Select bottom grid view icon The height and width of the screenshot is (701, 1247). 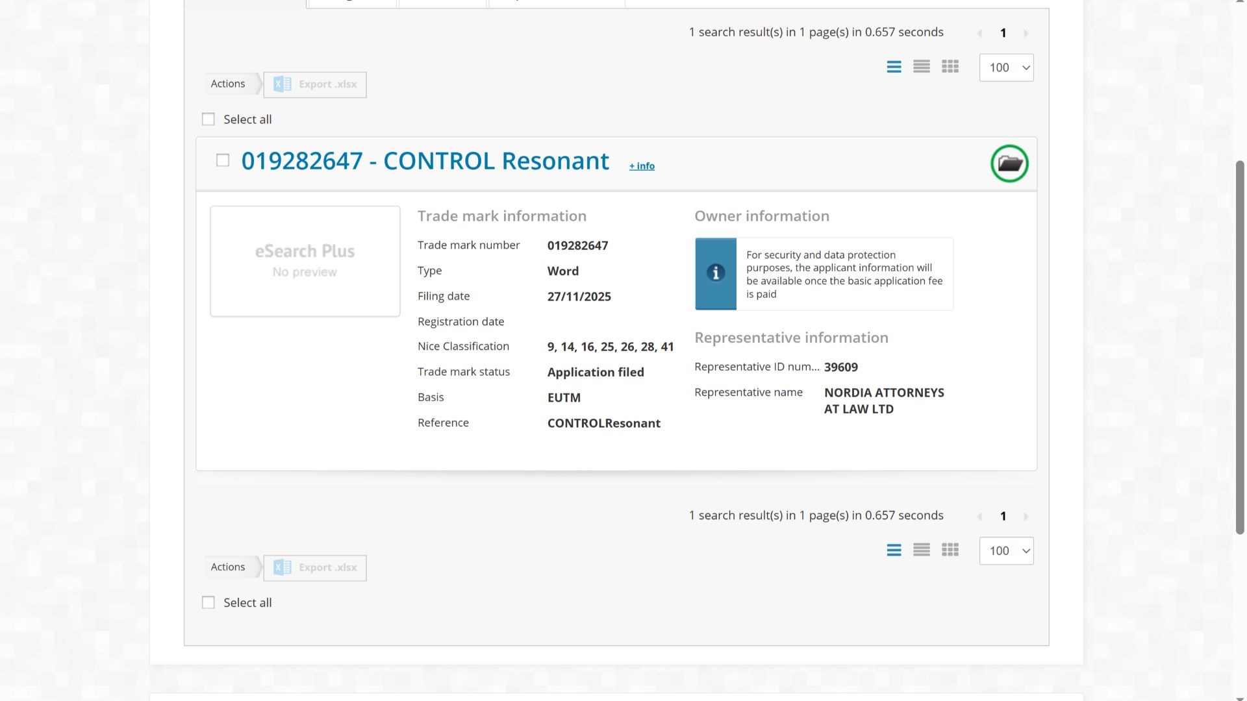(x=950, y=550)
